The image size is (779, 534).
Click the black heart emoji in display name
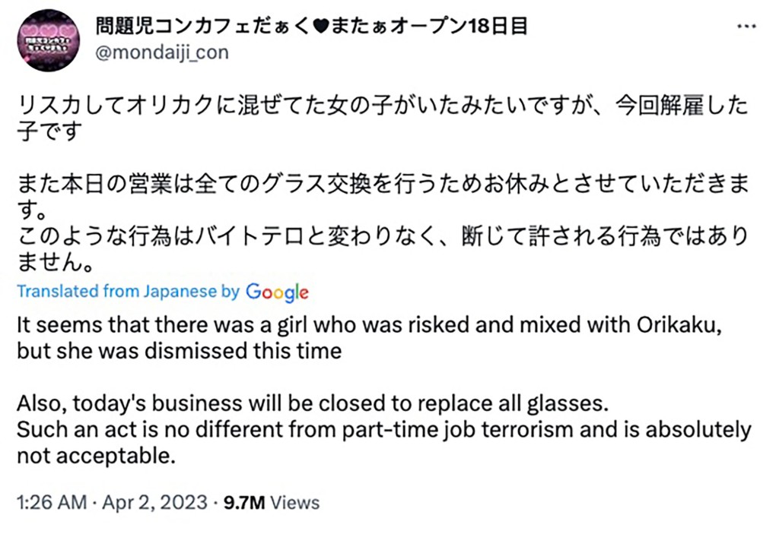(x=323, y=26)
